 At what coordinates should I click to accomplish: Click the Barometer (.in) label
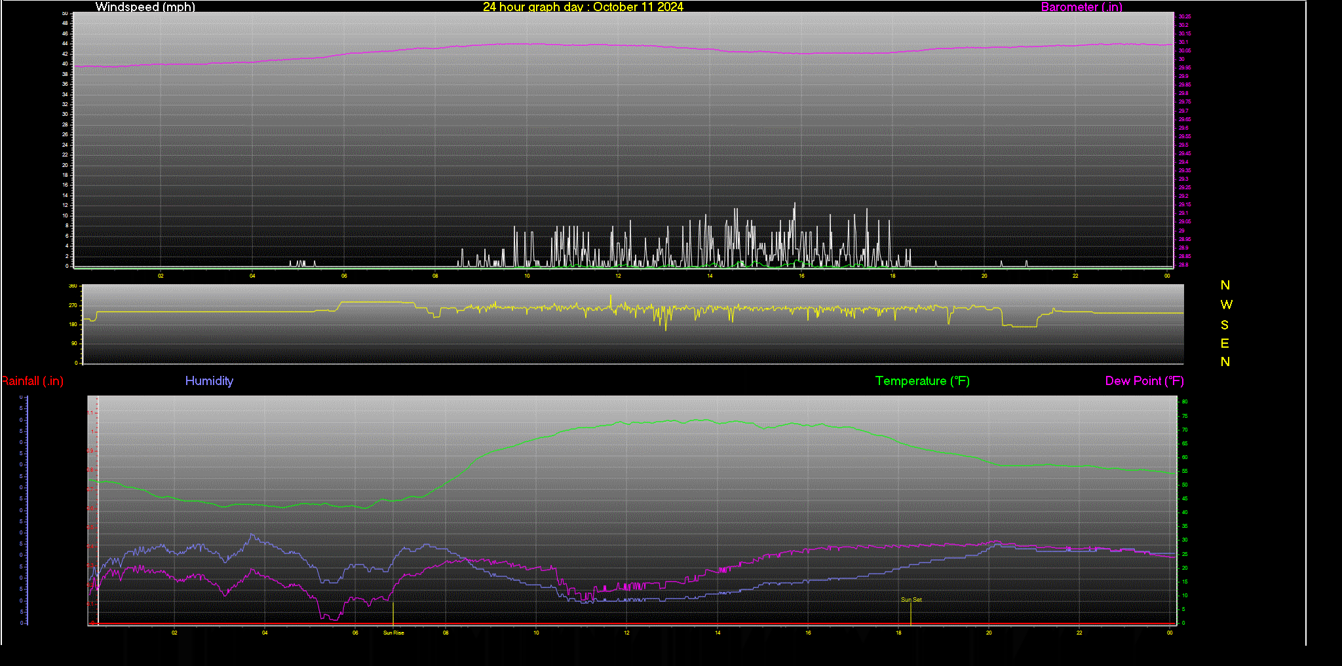point(1081,7)
